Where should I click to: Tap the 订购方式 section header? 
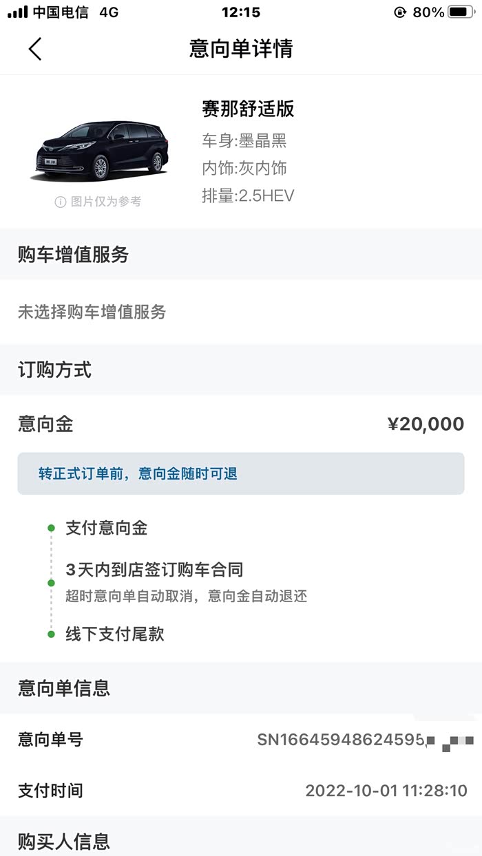tap(54, 370)
